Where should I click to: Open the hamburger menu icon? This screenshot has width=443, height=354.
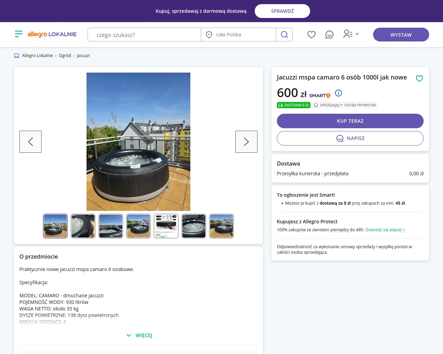[x=19, y=34]
